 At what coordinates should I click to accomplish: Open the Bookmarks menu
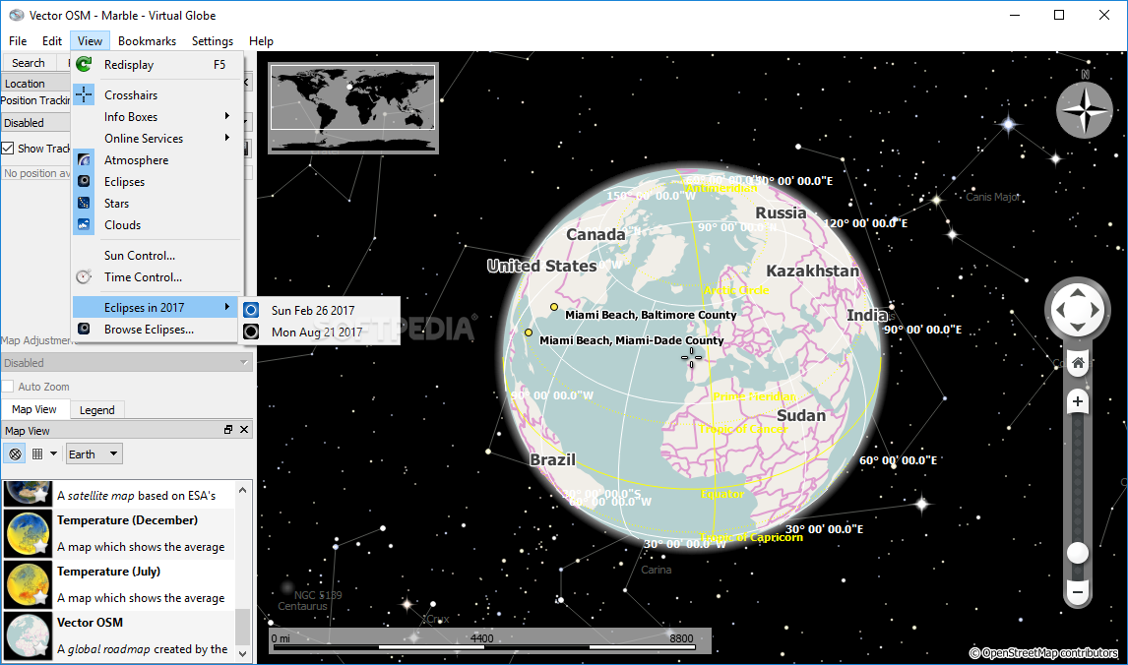[x=147, y=41]
